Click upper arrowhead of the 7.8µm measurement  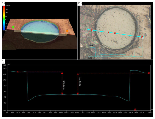[x=62, y=73]
